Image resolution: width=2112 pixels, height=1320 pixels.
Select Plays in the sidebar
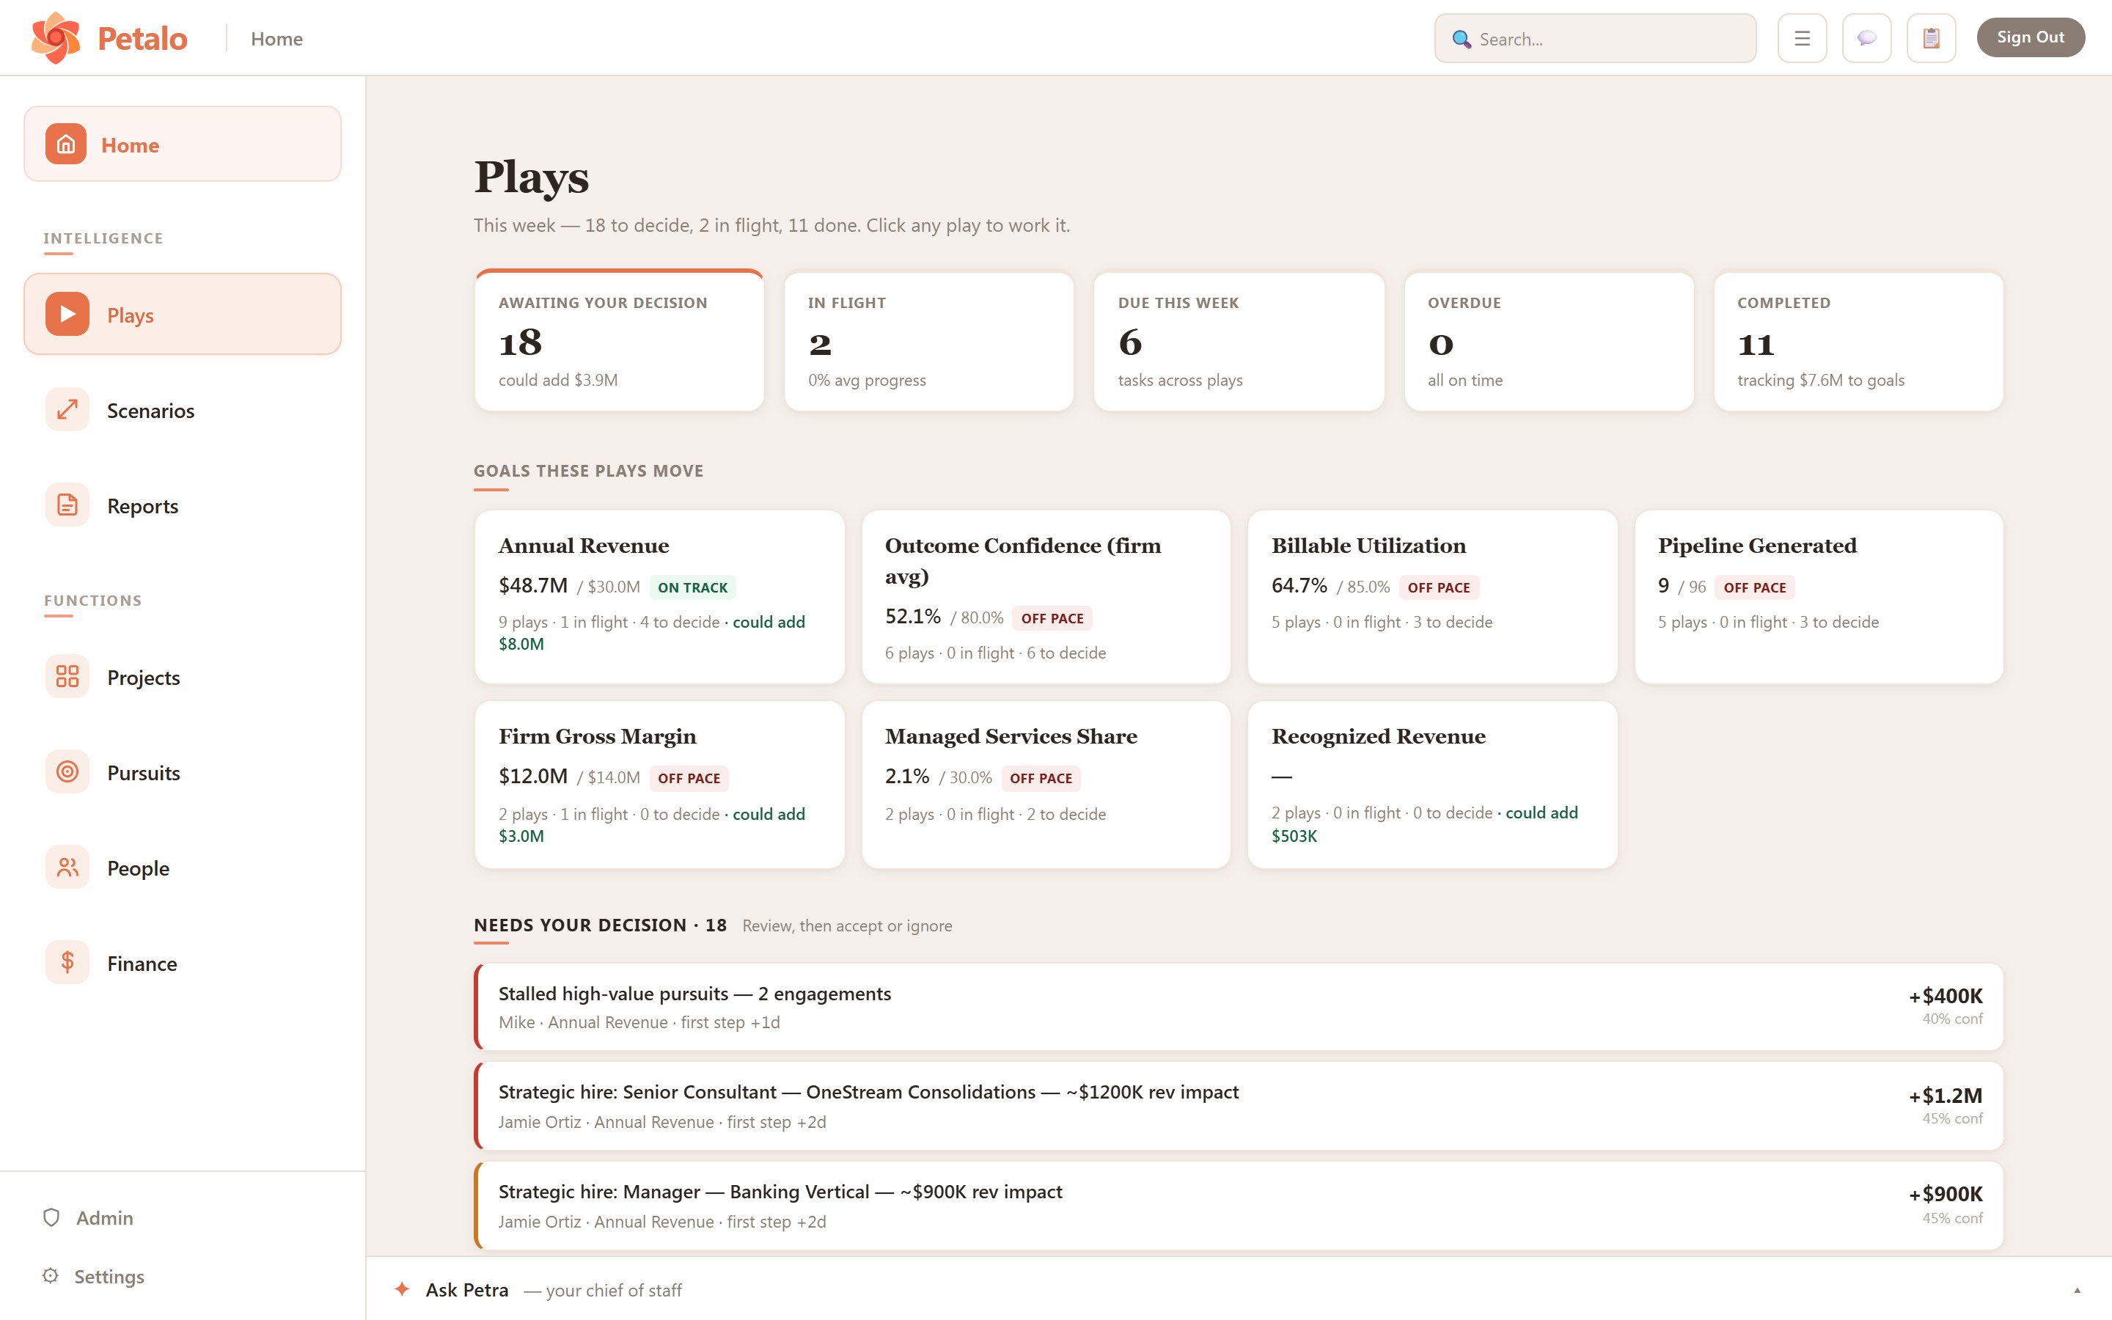coord(183,315)
